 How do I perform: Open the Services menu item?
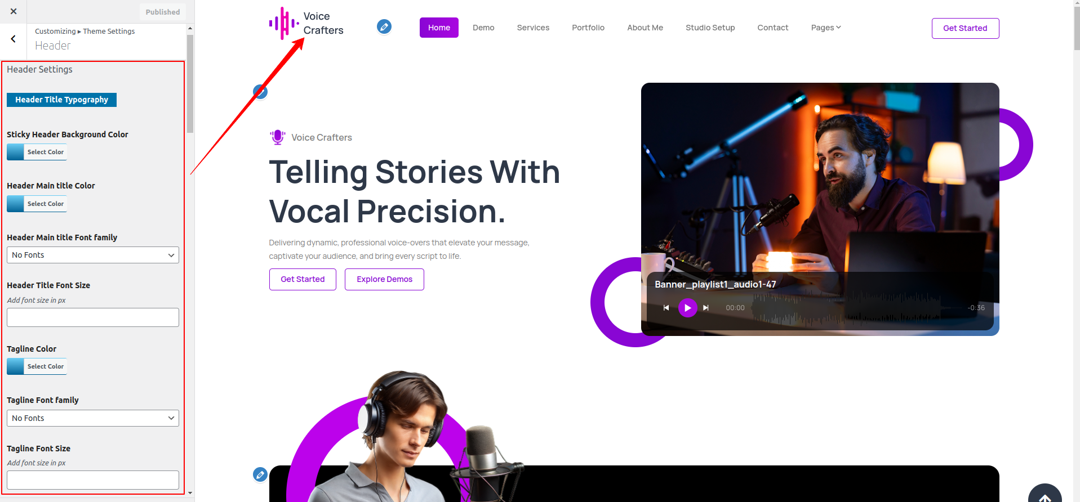(533, 28)
